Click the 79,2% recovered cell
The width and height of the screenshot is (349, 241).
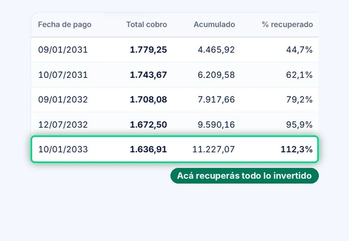coord(300,99)
